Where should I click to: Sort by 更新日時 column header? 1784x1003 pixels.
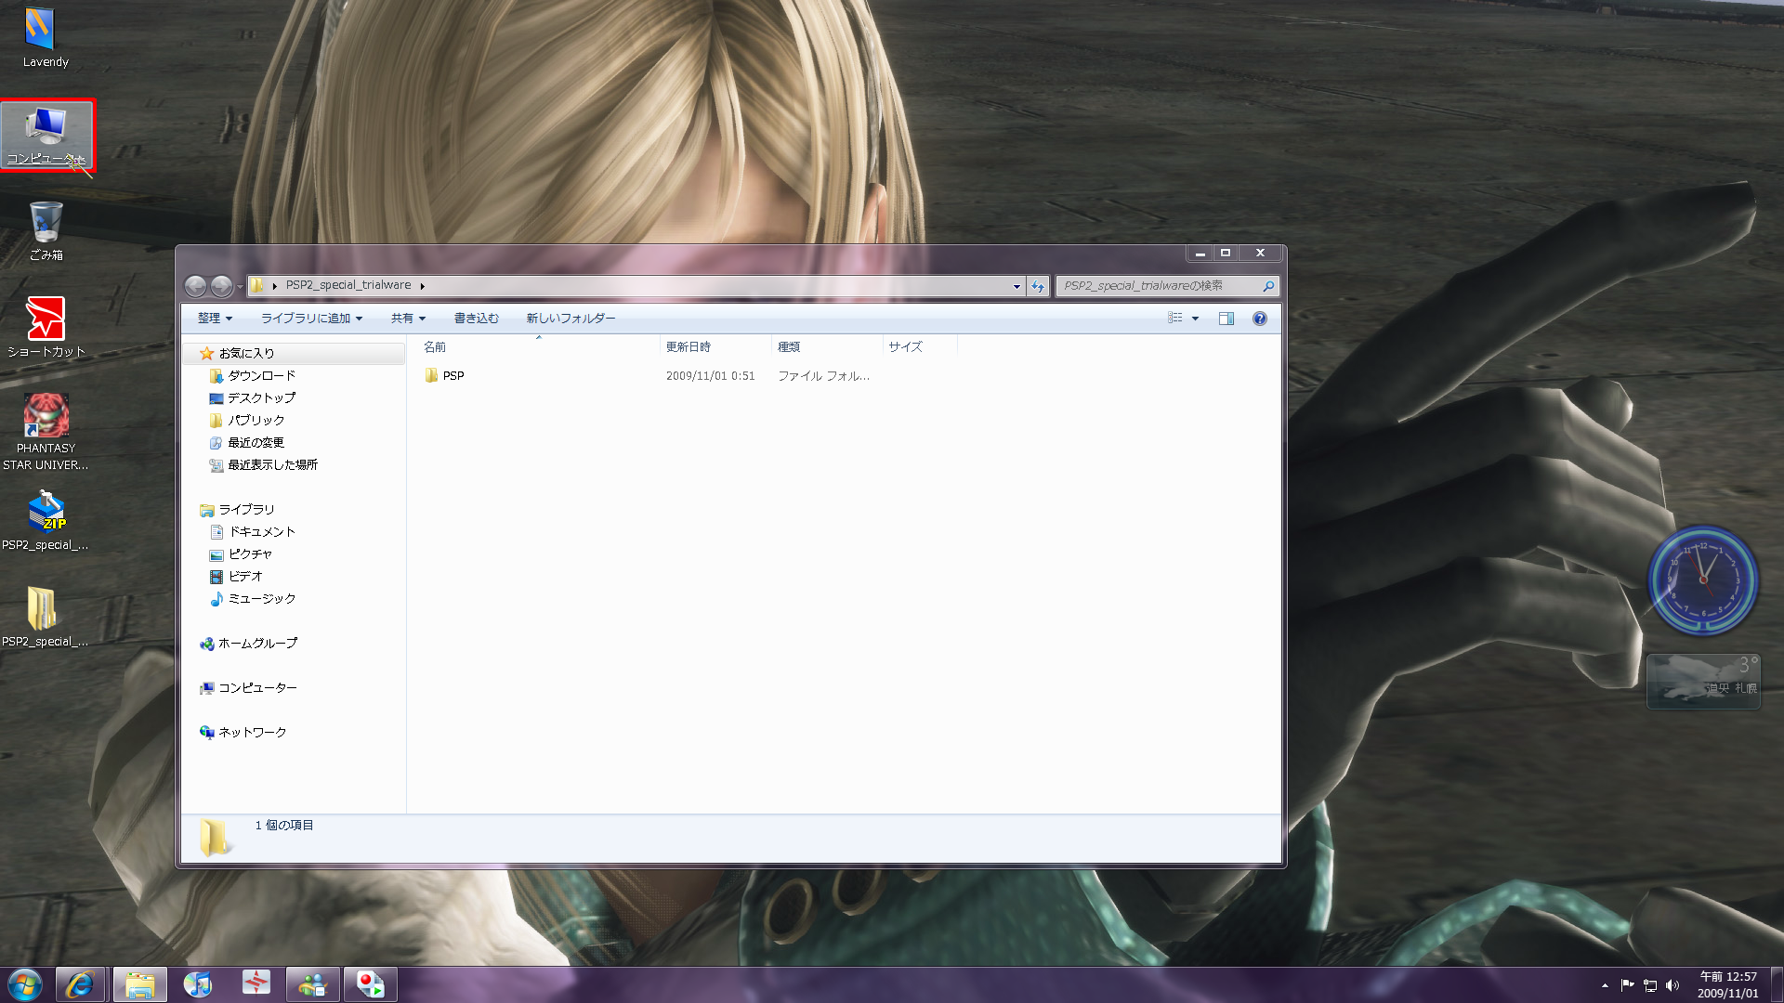point(715,346)
